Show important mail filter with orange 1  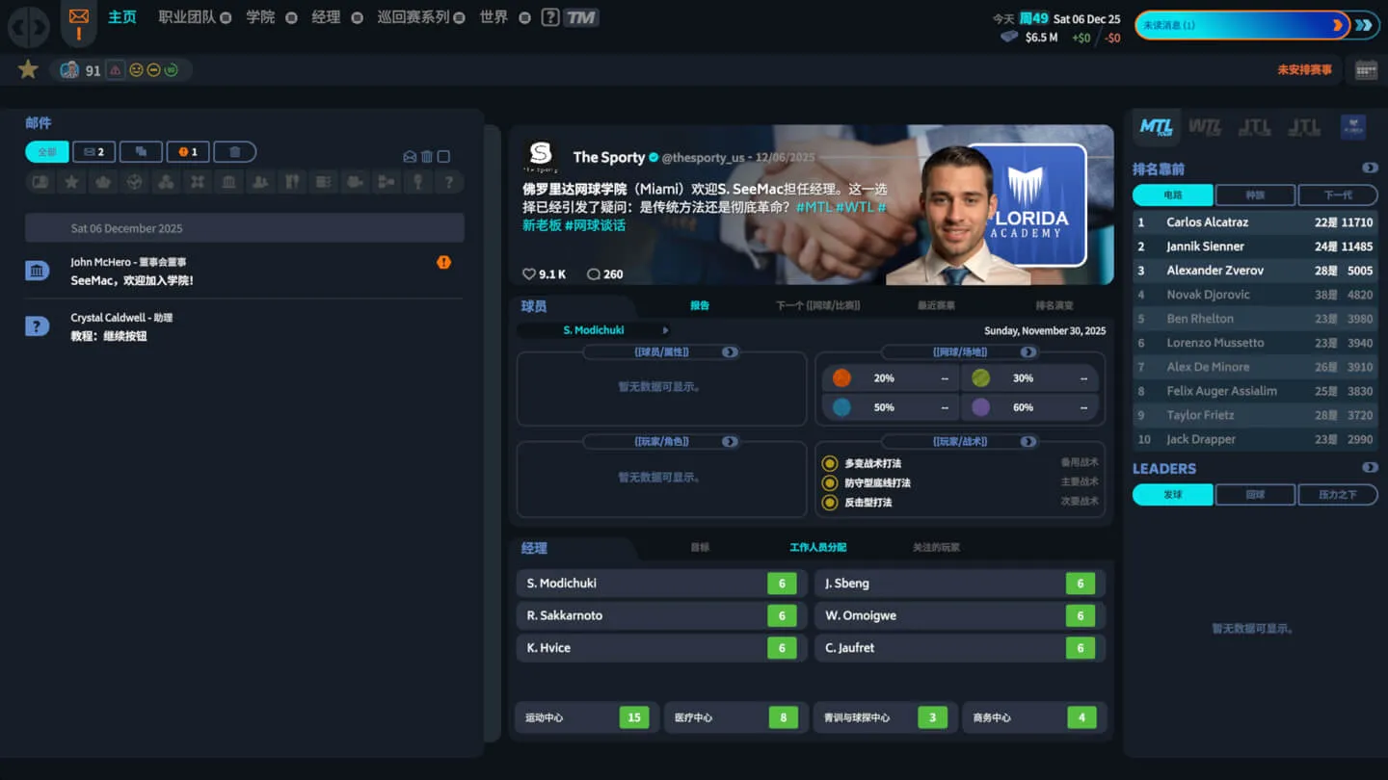click(x=188, y=152)
